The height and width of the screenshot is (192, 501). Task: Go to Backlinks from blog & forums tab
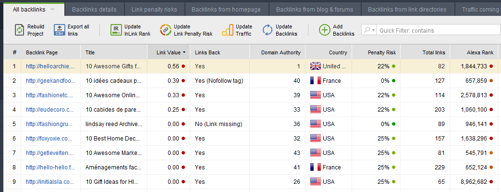315,10
